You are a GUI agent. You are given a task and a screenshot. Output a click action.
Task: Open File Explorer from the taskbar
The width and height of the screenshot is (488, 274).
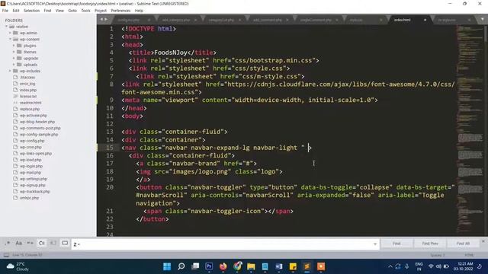[251, 266]
